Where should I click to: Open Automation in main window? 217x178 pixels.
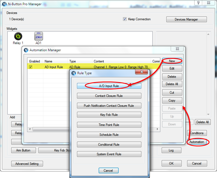point(197,142)
